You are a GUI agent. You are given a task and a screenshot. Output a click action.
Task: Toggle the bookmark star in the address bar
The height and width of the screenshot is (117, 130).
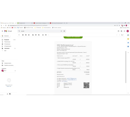click(x=115, y=25)
